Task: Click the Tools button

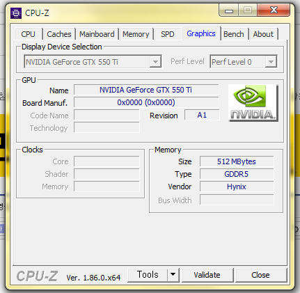Action: click(x=148, y=275)
